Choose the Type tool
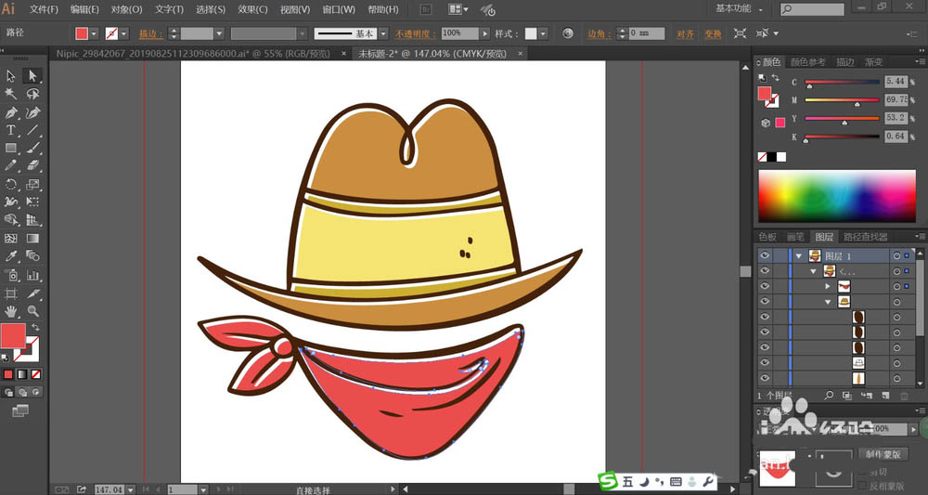The height and width of the screenshot is (495, 928). pyautogui.click(x=11, y=130)
